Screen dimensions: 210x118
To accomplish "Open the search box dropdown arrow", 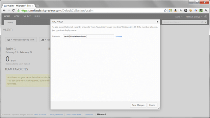I will pos(205,22).
